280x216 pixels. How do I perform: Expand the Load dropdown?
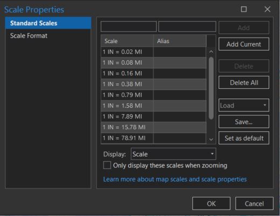tap(244, 105)
